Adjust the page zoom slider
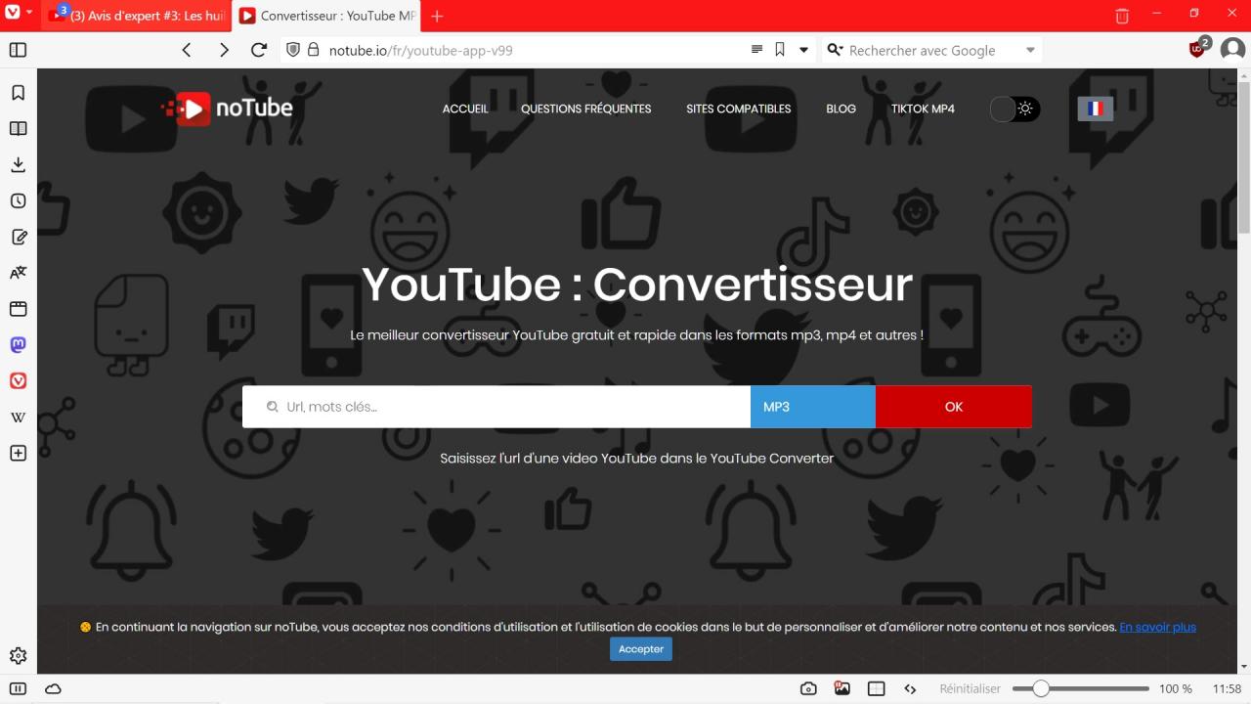1251x704 pixels. tap(1081, 689)
